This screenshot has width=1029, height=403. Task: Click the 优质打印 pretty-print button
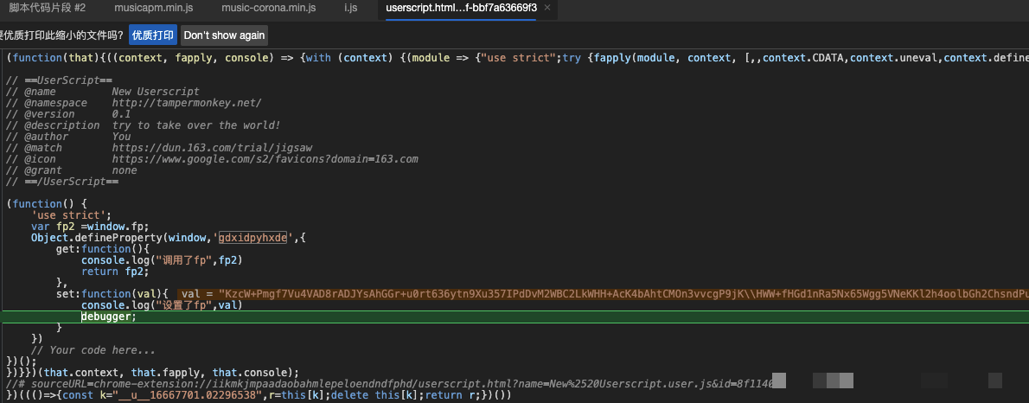click(x=153, y=35)
